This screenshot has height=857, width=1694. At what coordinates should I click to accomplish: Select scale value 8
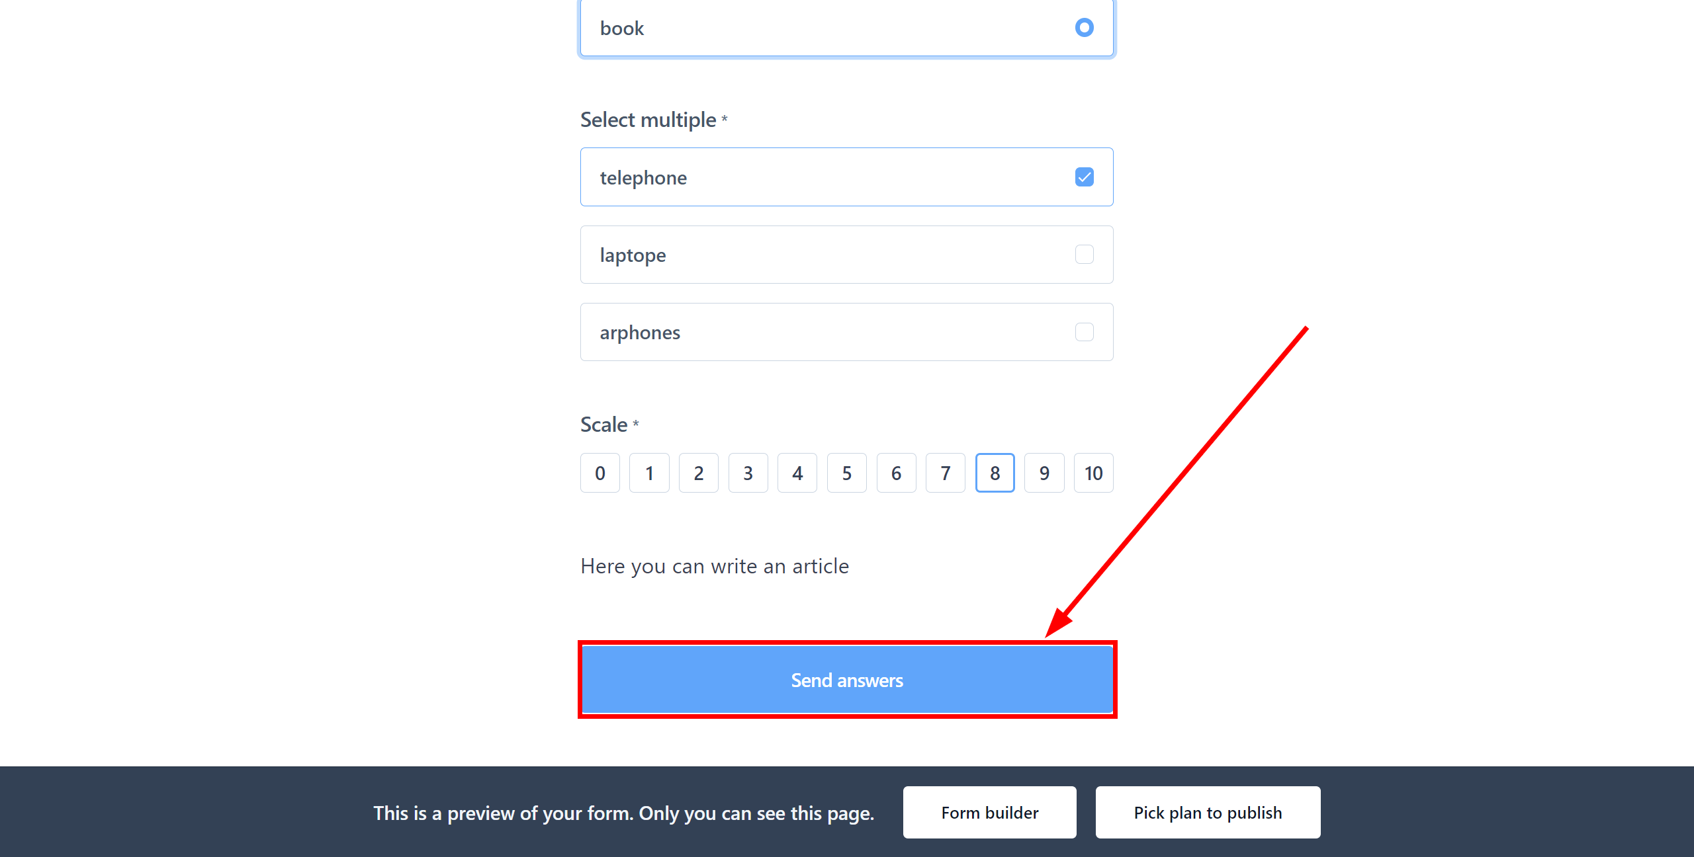tap(993, 472)
